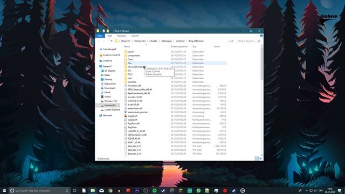Sort by Änderungsdatum column header

(179, 47)
